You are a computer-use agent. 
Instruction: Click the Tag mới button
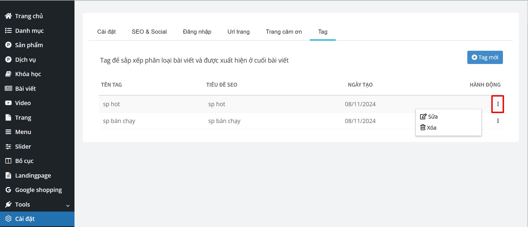485,57
